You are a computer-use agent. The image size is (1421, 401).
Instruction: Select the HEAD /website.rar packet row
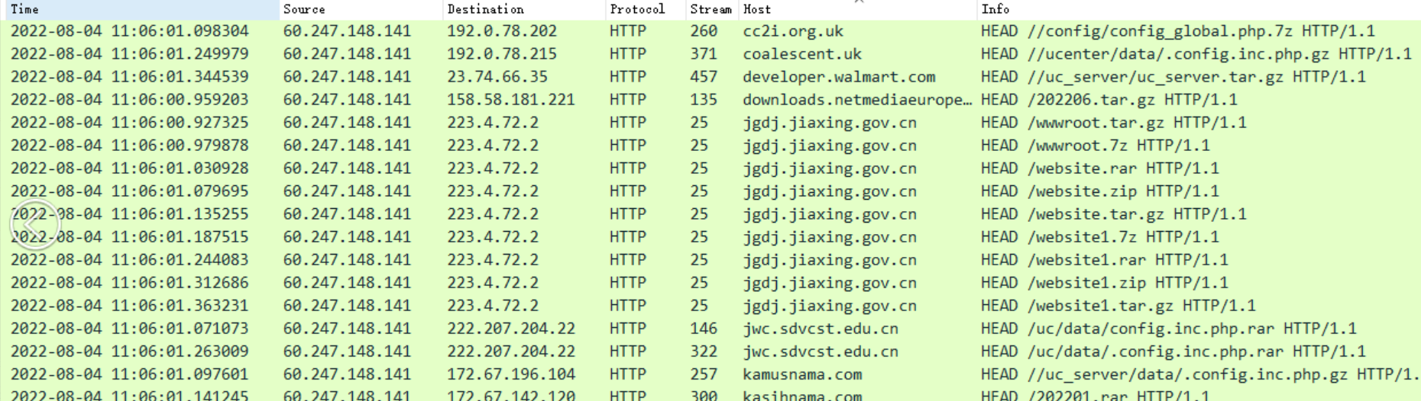coord(1099,168)
